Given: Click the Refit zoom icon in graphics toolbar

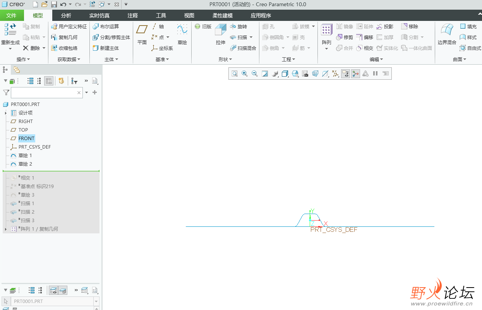Looking at the screenshot, I should pos(235,74).
